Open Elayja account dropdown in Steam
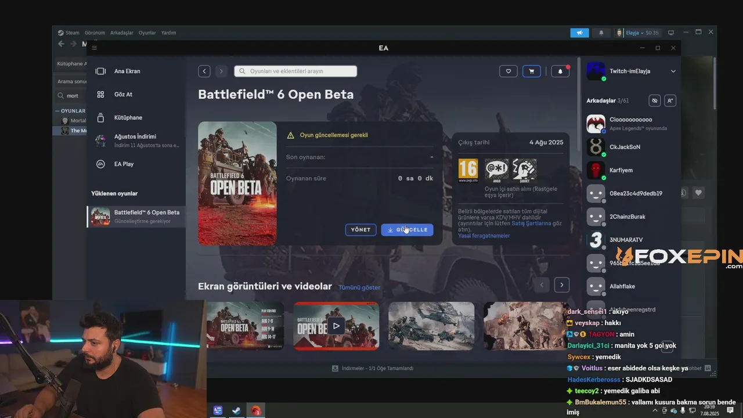Image resolution: width=743 pixels, height=418 pixels. 637,33
